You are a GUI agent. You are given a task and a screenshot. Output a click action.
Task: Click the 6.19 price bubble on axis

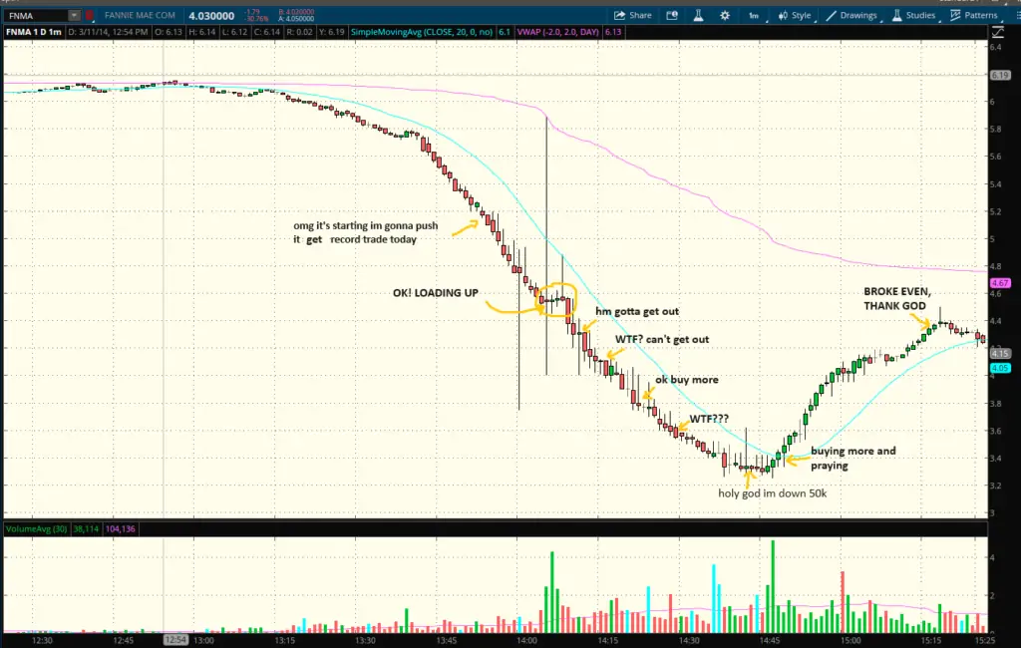coord(1000,76)
